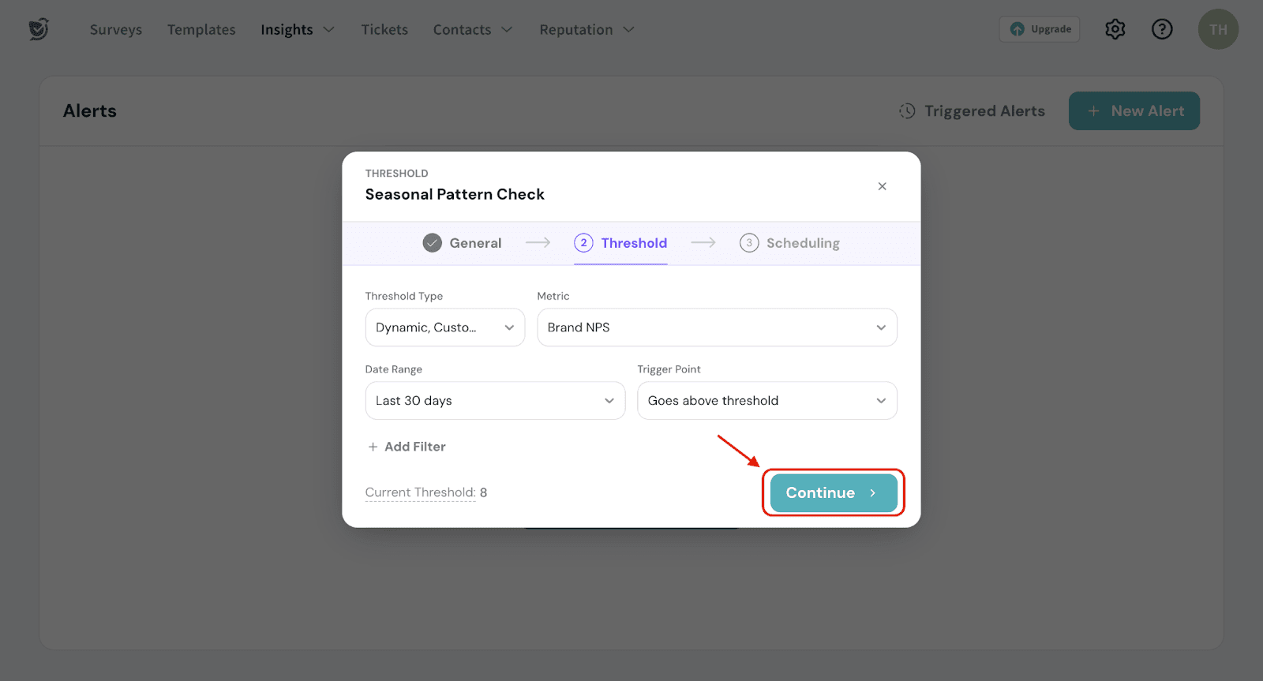Click the Triggered Alerts clock icon

pyautogui.click(x=907, y=111)
